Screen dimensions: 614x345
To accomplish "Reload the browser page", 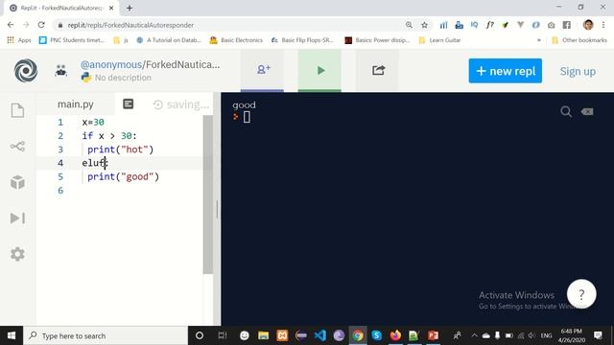I will [x=41, y=25].
